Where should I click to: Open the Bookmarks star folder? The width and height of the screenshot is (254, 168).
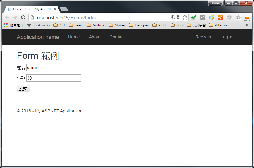(39, 25)
